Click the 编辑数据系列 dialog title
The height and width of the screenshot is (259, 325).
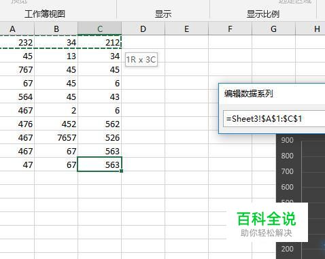tap(249, 93)
